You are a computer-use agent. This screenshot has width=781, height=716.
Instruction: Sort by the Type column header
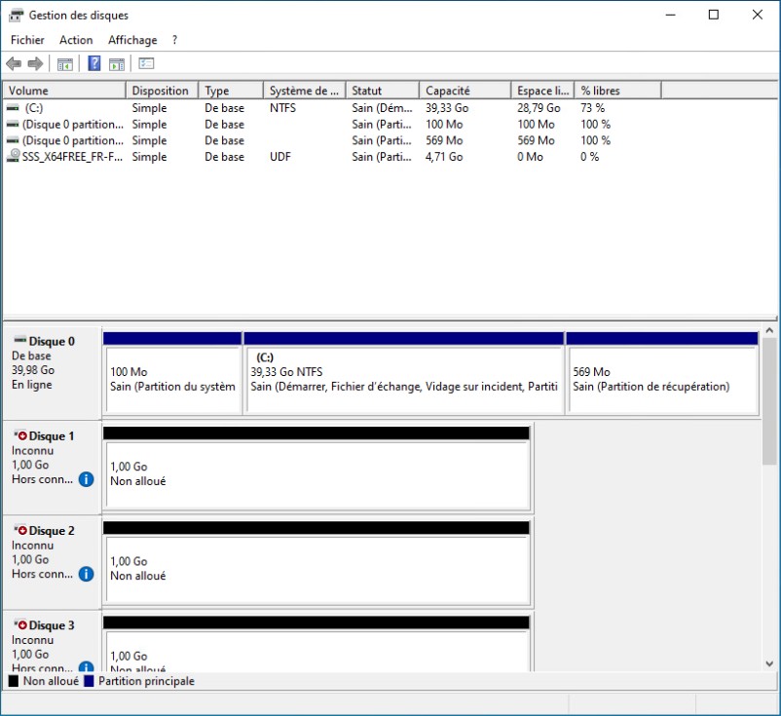(x=231, y=91)
